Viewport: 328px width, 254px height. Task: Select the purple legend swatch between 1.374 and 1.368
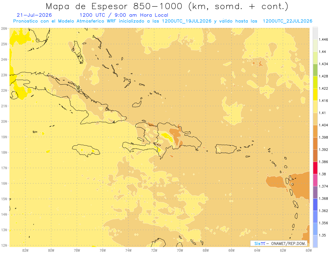[315, 192]
